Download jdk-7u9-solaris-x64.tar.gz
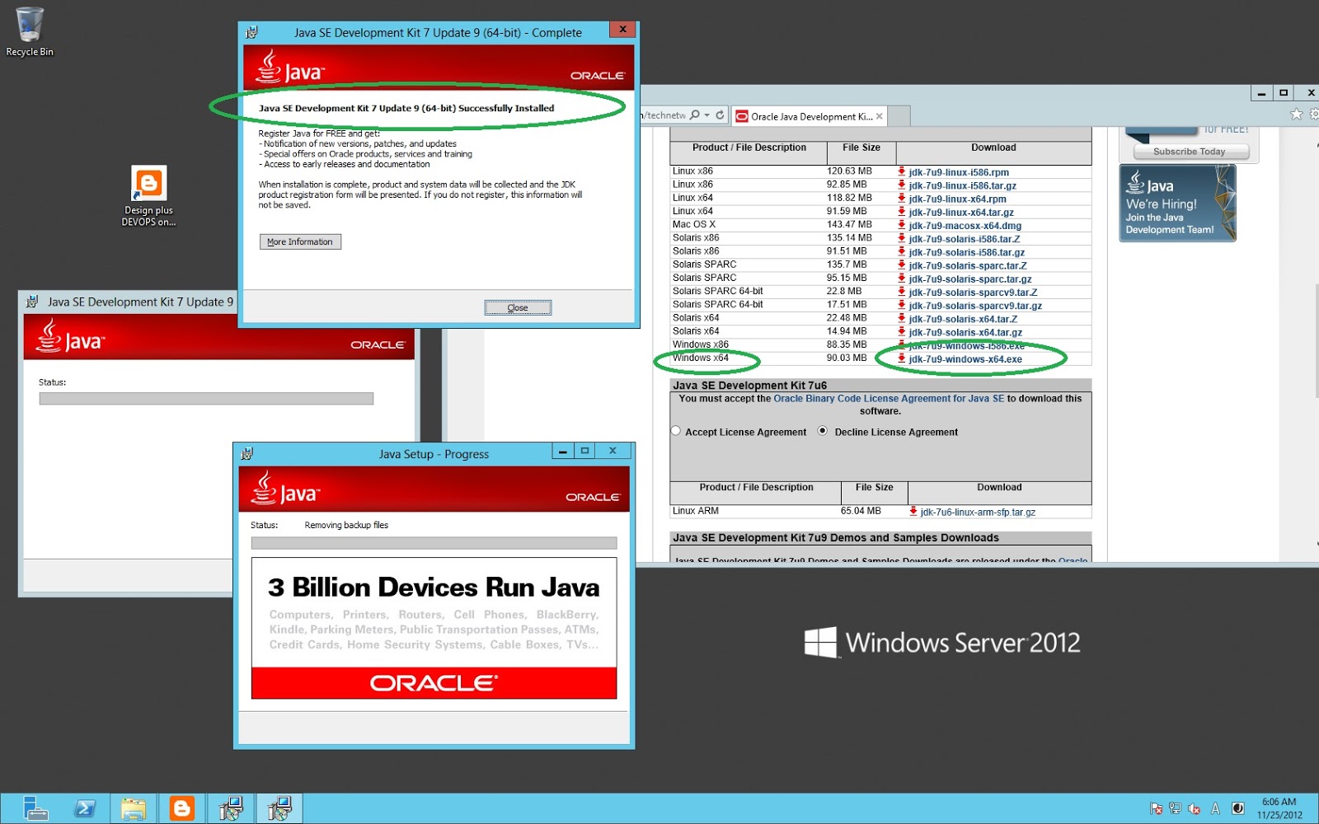 [965, 332]
